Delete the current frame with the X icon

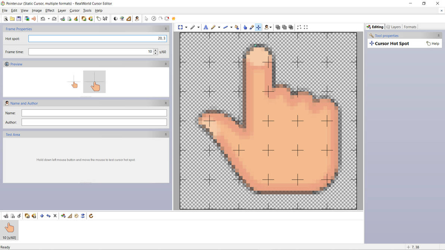click(55, 216)
